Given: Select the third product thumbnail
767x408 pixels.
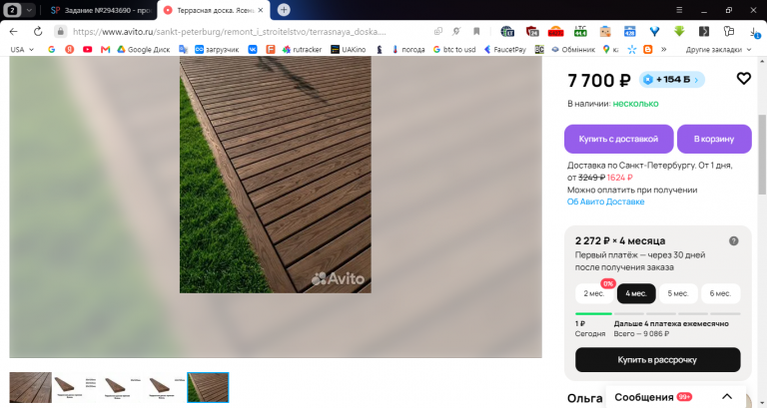Looking at the screenshot, I should (x=120, y=387).
